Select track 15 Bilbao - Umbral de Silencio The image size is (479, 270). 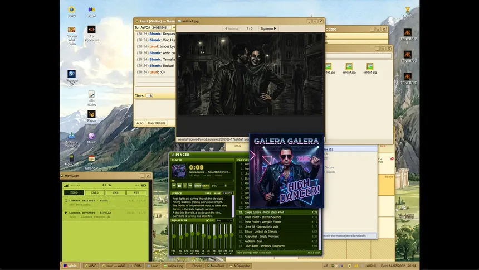point(278,232)
